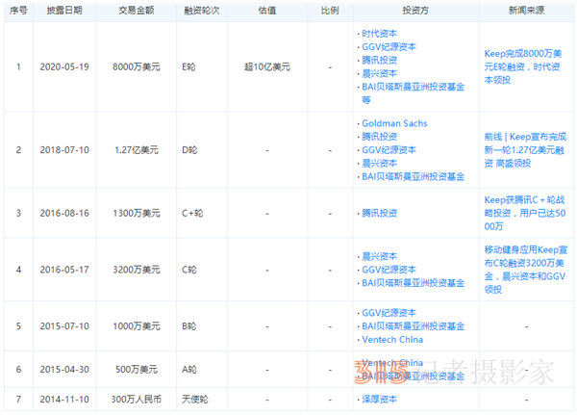Open 腾讯投资 link in D轮 row
The height and width of the screenshot is (415, 577).
point(380,137)
